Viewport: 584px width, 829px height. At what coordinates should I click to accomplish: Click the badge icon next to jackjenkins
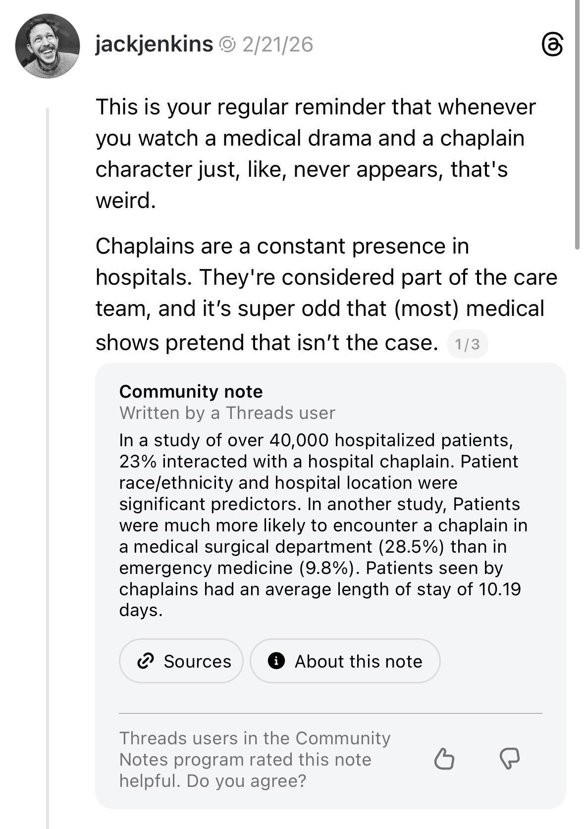227,45
